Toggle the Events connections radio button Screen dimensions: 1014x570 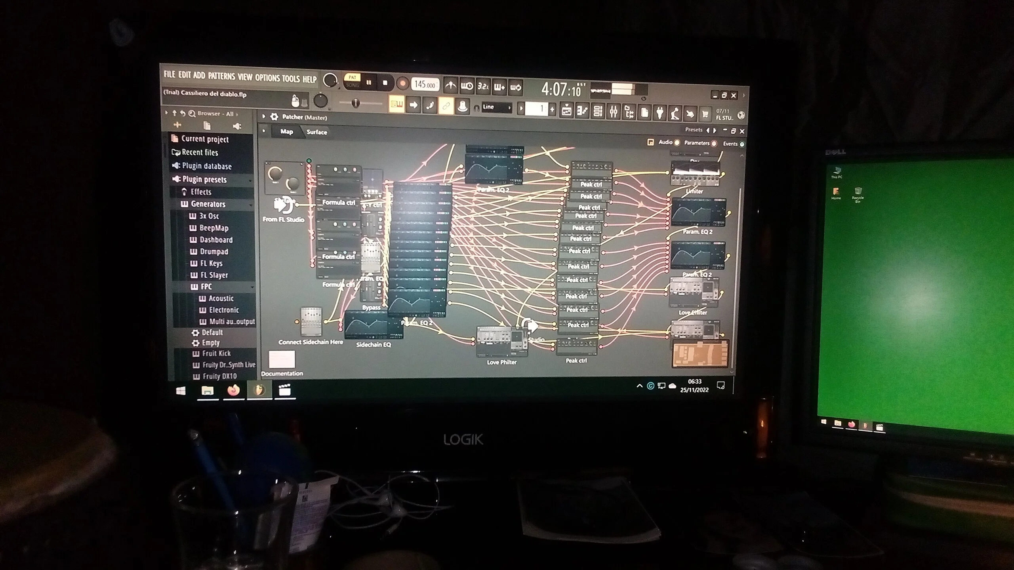tap(741, 144)
